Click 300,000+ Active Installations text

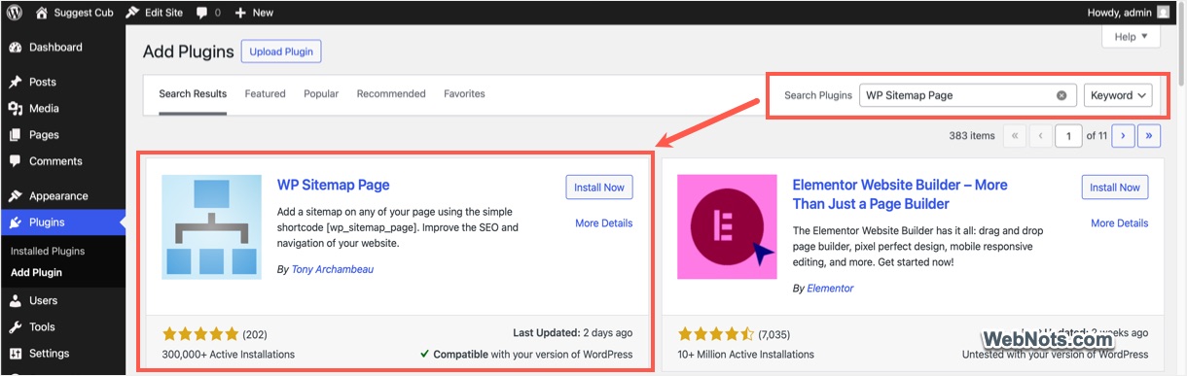[x=229, y=355]
